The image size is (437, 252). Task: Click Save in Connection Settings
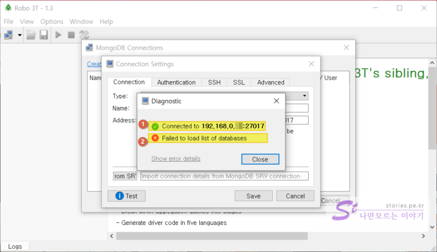click(253, 196)
